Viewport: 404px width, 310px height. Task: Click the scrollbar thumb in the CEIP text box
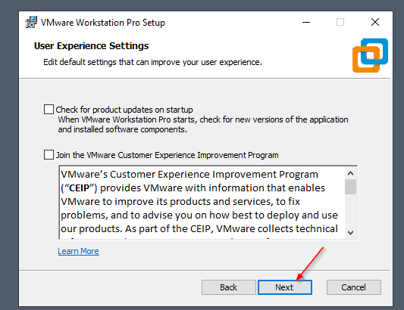350,187
